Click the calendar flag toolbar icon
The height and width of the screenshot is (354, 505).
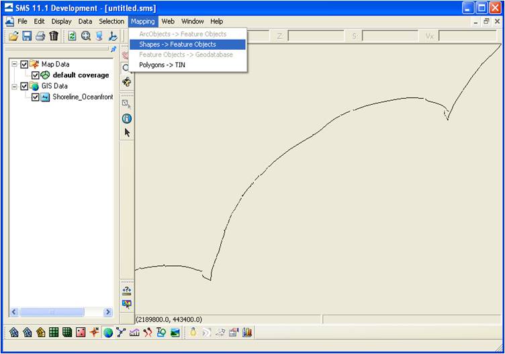pyautogui.click(x=234, y=332)
